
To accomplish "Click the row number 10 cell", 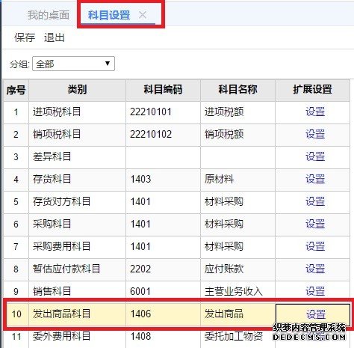I will [x=16, y=314].
